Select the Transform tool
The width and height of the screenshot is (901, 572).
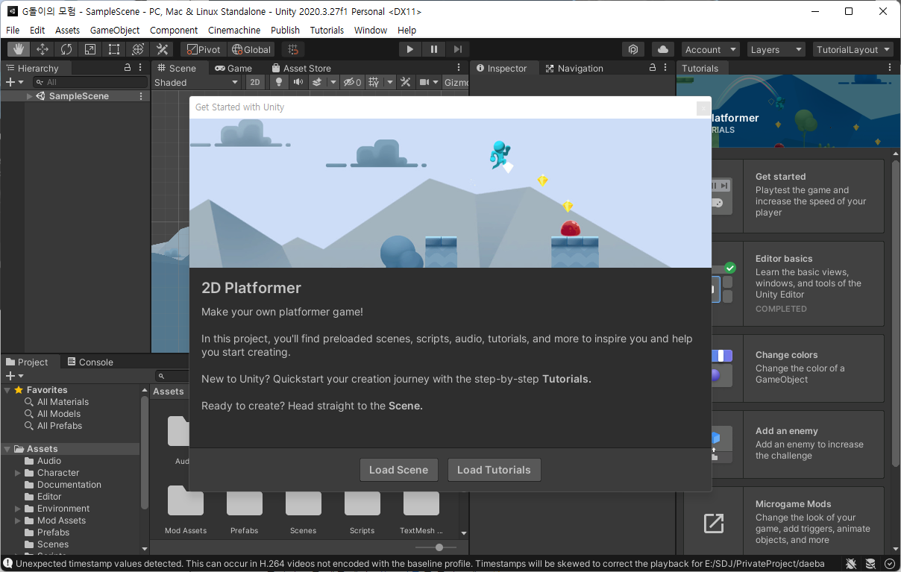138,49
